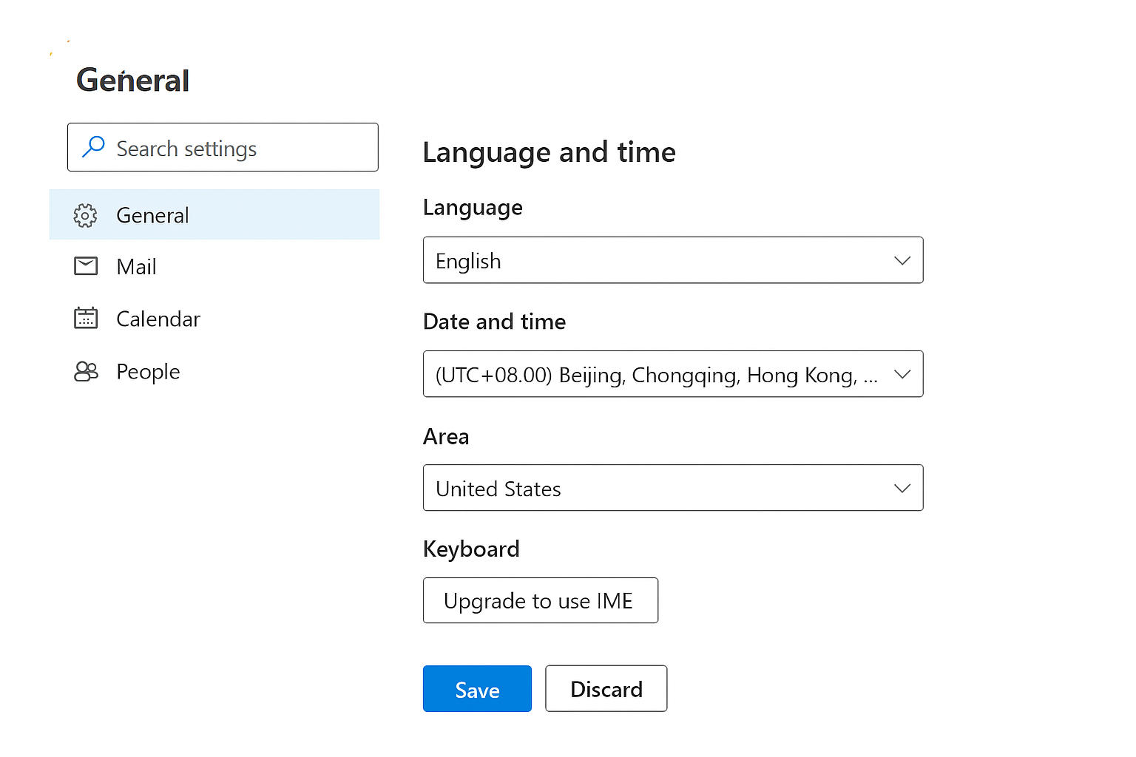Screen dimensions: 1136x757
Task: Click the envelope icon beside Mail
Action: pos(86,266)
